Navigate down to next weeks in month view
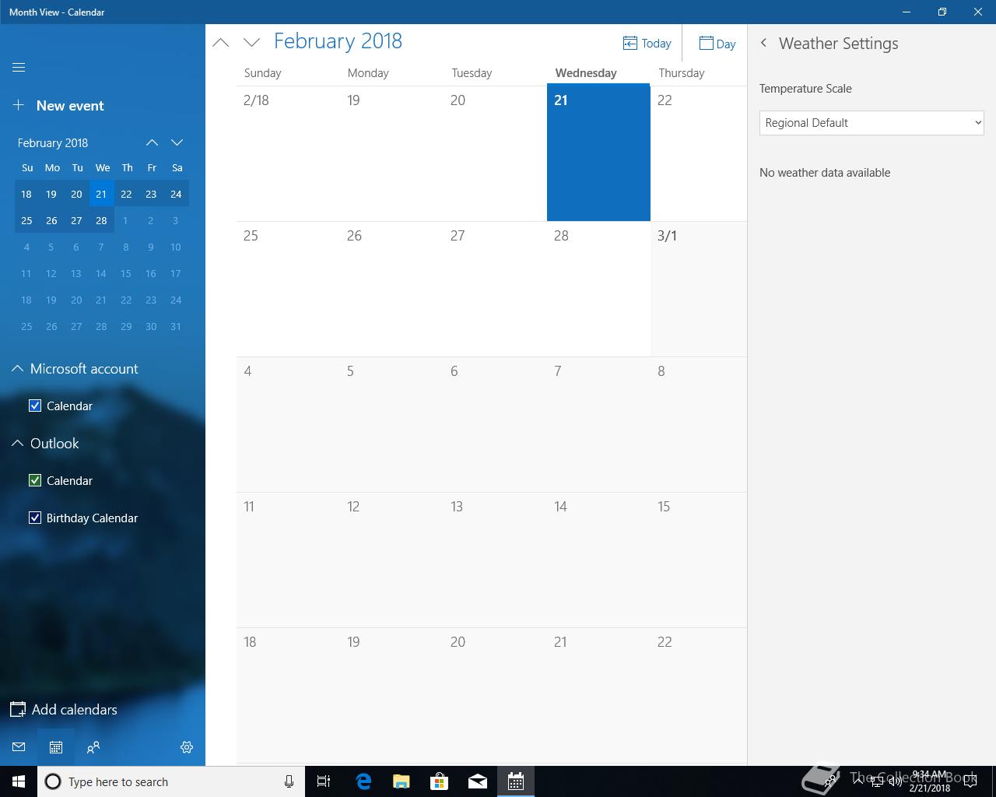 point(251,43)
